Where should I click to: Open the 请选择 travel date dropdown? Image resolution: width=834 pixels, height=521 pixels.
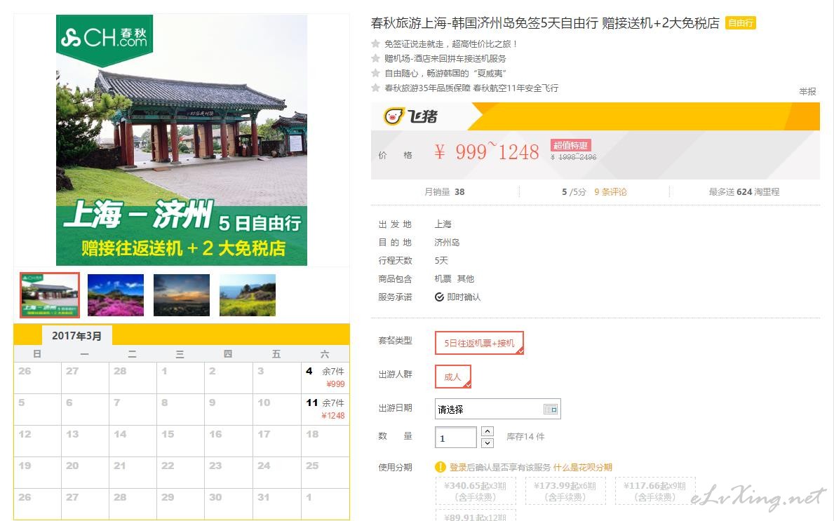point(497,409)
